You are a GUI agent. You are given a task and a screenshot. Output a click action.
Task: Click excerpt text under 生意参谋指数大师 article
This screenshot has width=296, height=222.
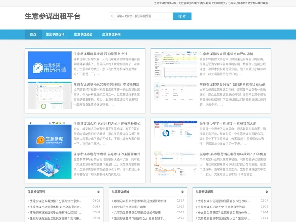click(x=233, y=67)
